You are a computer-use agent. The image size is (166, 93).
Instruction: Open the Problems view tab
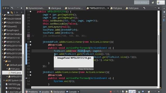point(32,92)
